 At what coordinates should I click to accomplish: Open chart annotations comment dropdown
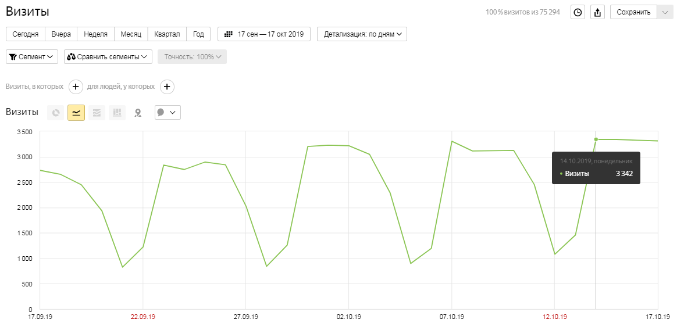click(168, 113)
